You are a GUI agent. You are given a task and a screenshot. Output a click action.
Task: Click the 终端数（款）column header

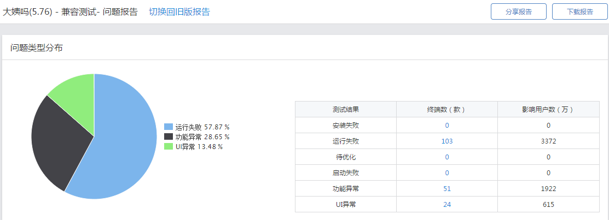pos(446,109)
